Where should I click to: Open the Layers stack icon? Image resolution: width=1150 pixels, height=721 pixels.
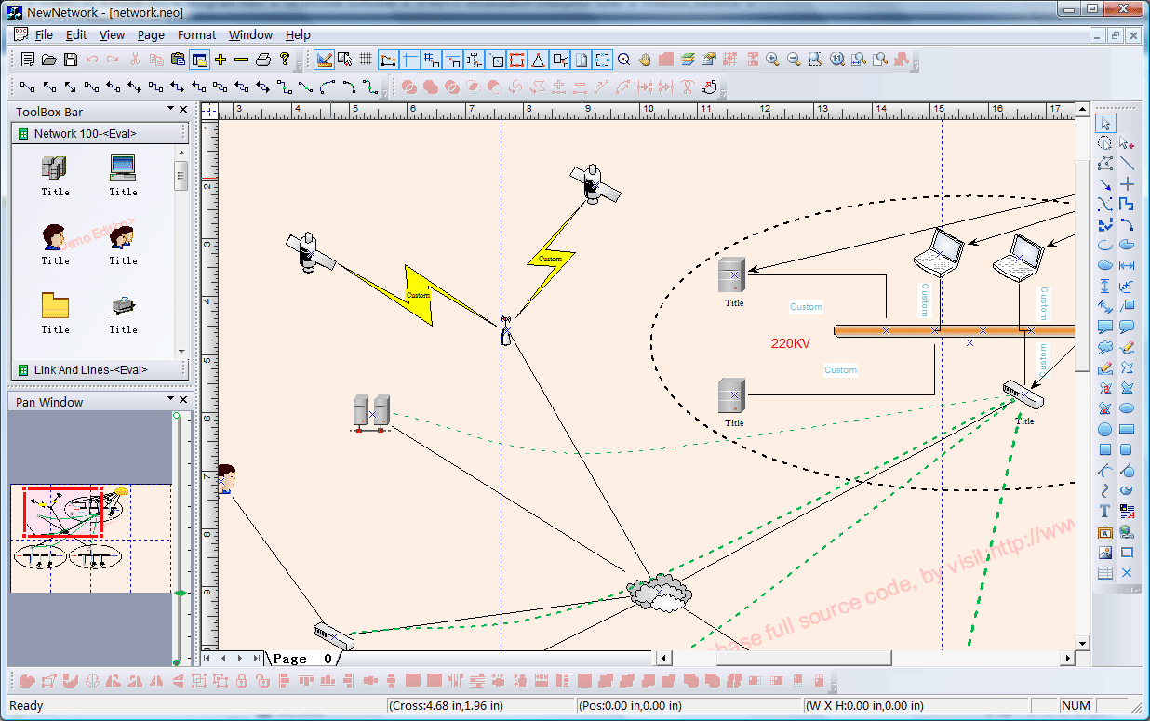click(x=688, y=60)
